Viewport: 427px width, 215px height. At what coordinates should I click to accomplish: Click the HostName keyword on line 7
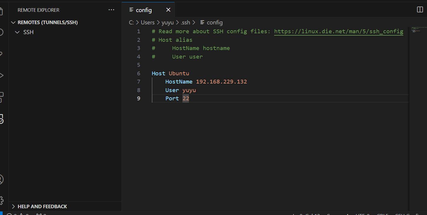point(179,82)
